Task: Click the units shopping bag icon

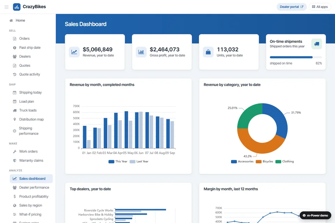Action: point(208,52)
